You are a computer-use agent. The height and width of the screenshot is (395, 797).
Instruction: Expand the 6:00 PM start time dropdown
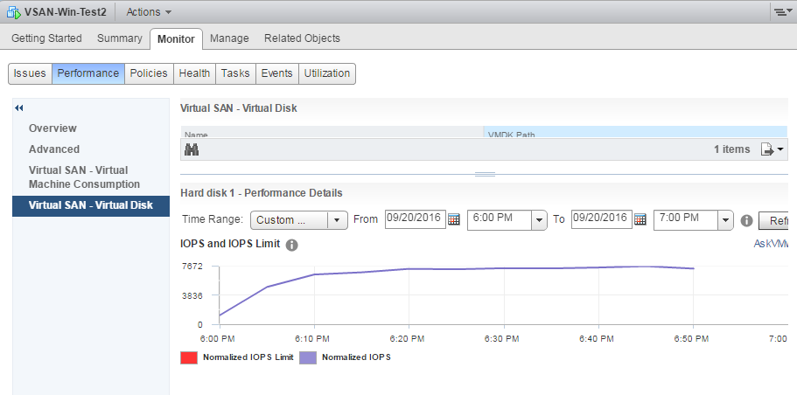(539, 220)
